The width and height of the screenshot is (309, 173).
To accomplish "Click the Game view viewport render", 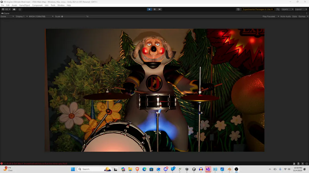I will tap(155, 90).
